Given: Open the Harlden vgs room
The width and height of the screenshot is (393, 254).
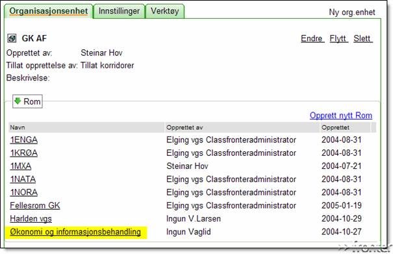Looking at the screenshot, I should (x=31, y=219).
